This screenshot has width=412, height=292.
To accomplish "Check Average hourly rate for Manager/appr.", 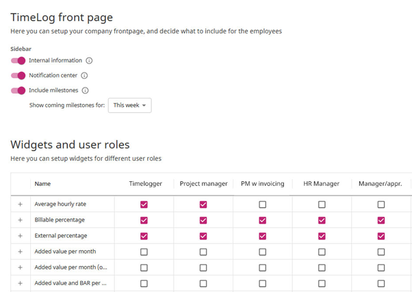I will 381,204.
